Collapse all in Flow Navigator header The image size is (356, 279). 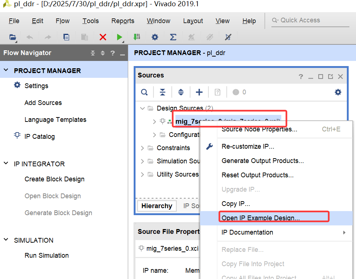coord(93,53)
